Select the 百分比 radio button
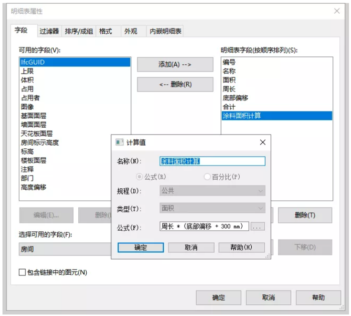Image resolution: width=351 pixels, height=316 pixels. [x=207, y=177]
